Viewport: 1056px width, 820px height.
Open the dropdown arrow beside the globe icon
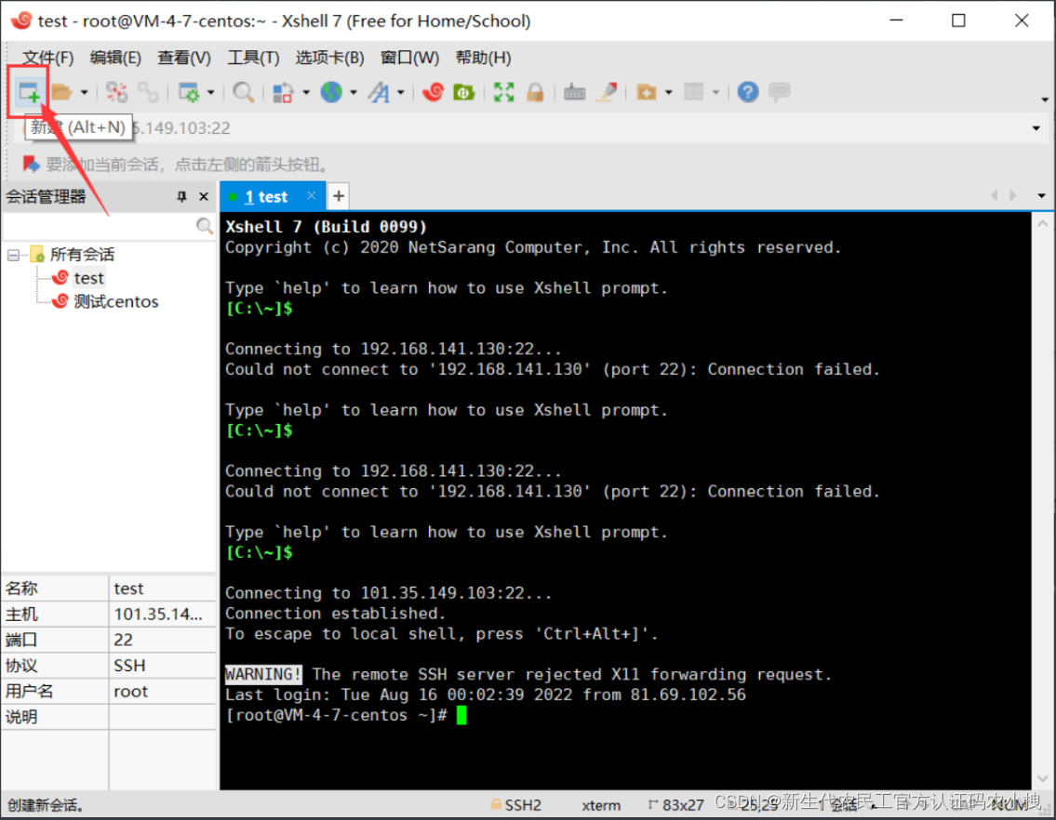point(353,92)
